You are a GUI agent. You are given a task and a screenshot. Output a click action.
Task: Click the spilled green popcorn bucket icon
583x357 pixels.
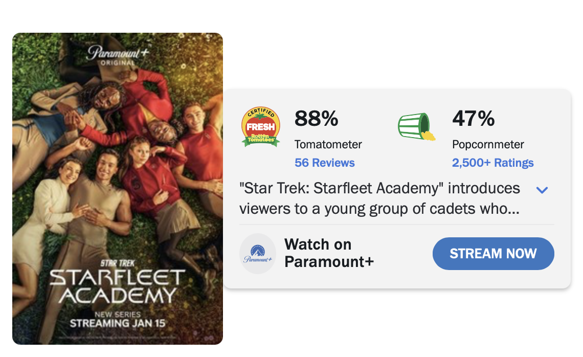click(x=416, y=126)
